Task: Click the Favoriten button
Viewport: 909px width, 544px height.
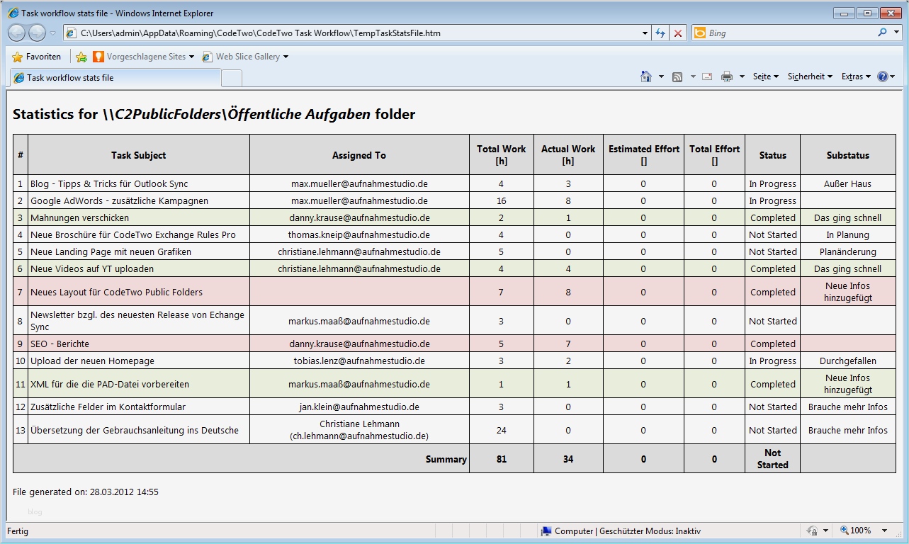Action: [x=37, y=57]
